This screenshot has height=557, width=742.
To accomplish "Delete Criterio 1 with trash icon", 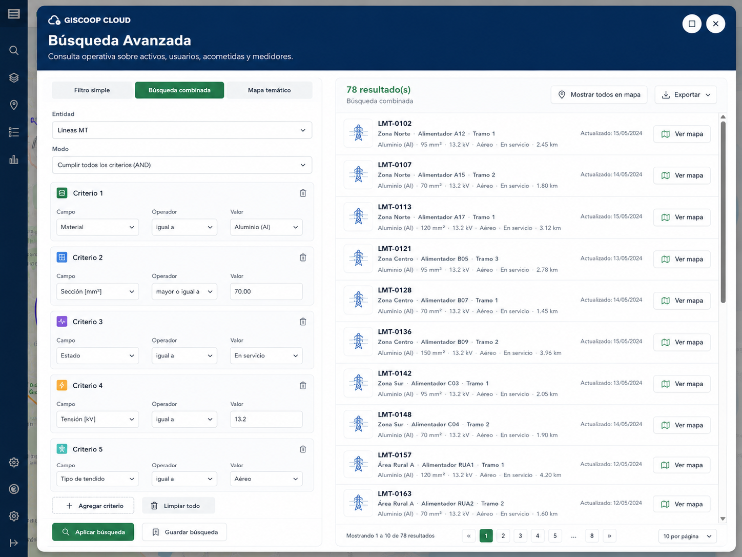I will (x=303, y=193).
